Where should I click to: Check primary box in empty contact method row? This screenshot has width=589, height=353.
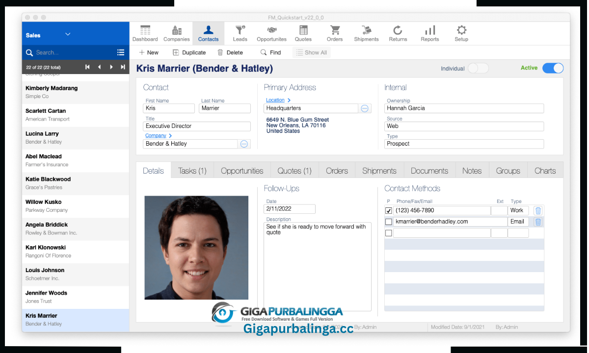389,233
